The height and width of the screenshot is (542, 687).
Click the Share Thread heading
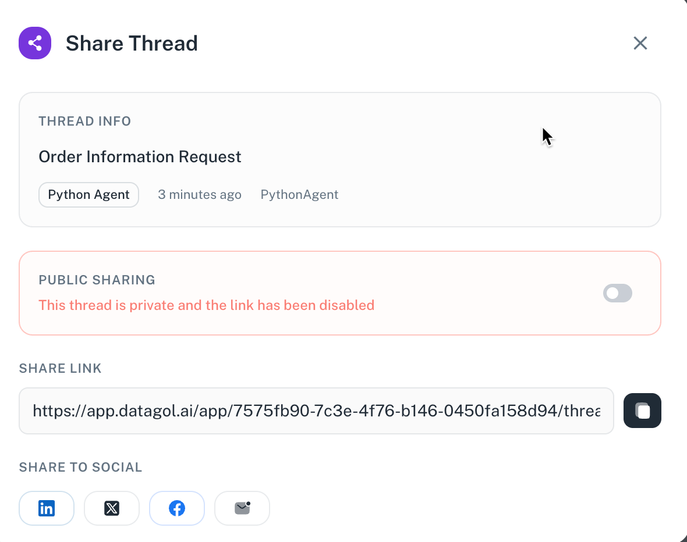(132, 44)
